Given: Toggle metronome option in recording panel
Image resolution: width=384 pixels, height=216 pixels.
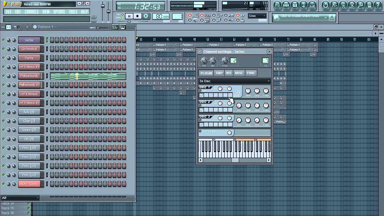Looking at the screenshot, I should pos(190,20).
